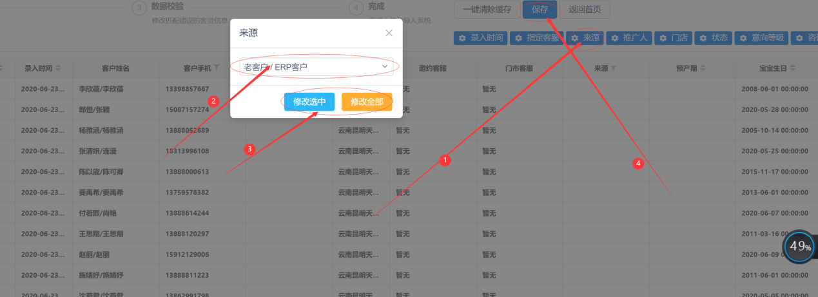Click the 49% circular progress indicator

click(800, 247)
